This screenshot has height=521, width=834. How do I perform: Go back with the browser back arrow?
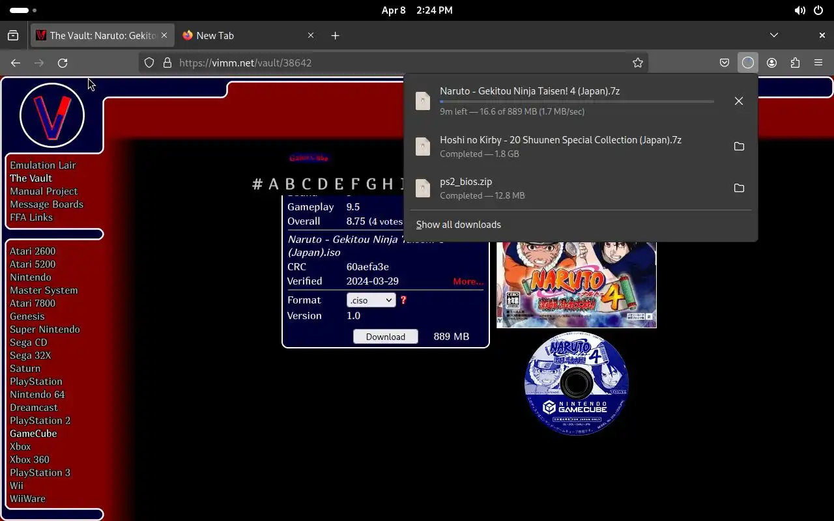pyautogui.click(x=16, y=63)
